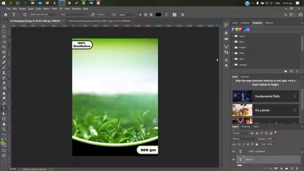Toggle adjustment layer filter in Layers panel
304x171 pixels.
tap(256, 133)
